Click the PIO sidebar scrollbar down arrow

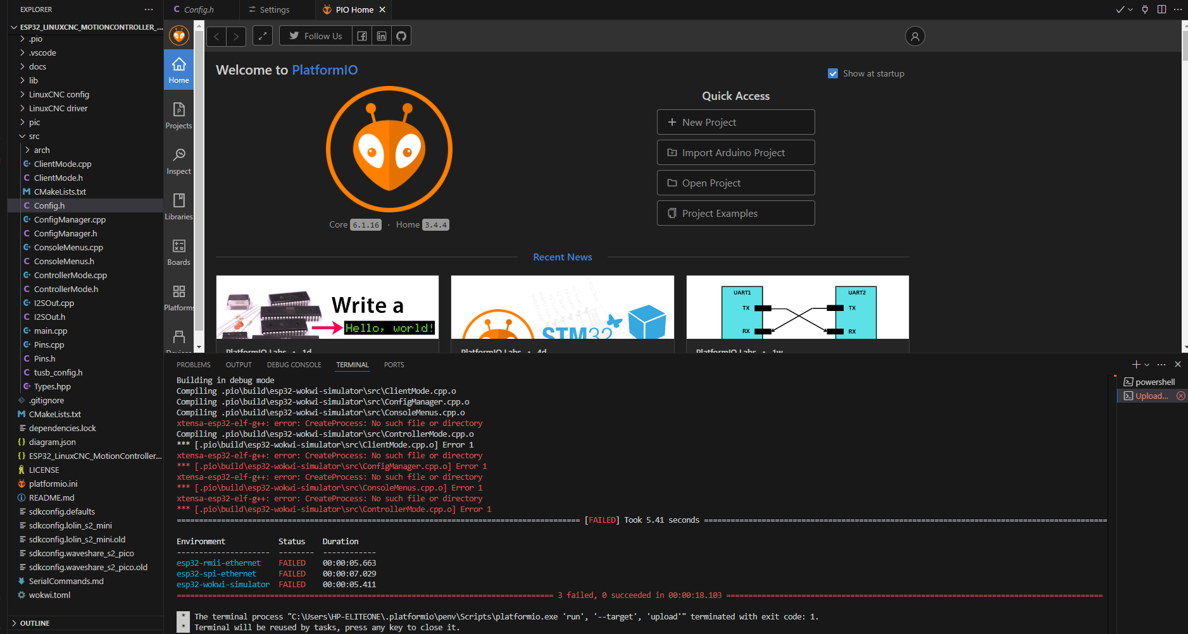point(199,347)
